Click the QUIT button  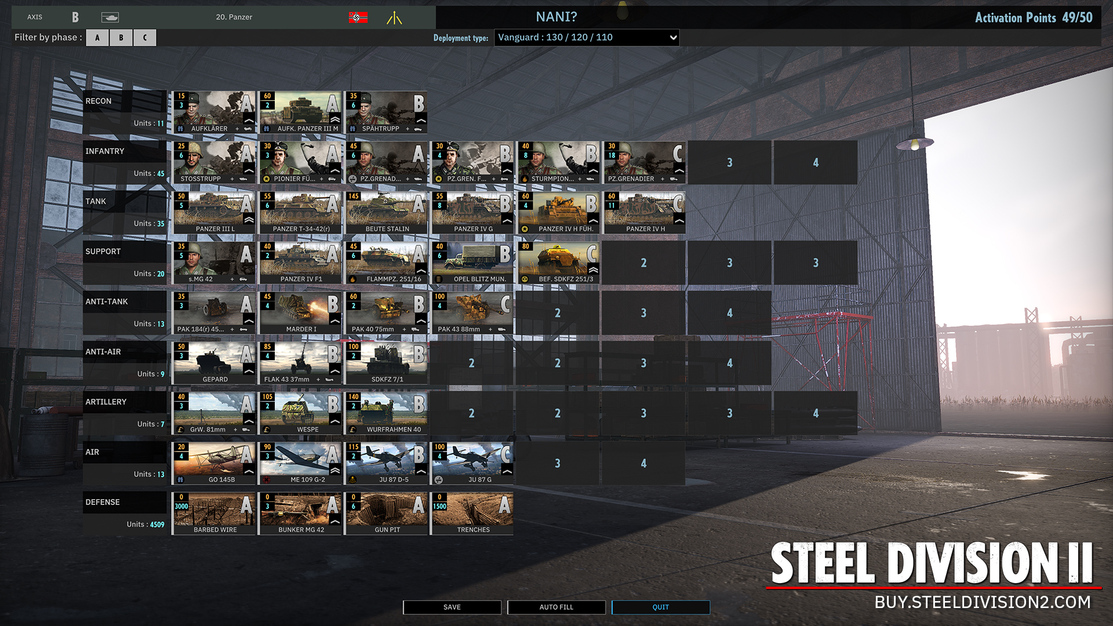[660, 607]
